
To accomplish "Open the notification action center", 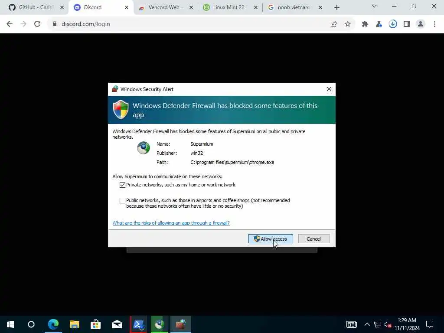I will [430, 324].
